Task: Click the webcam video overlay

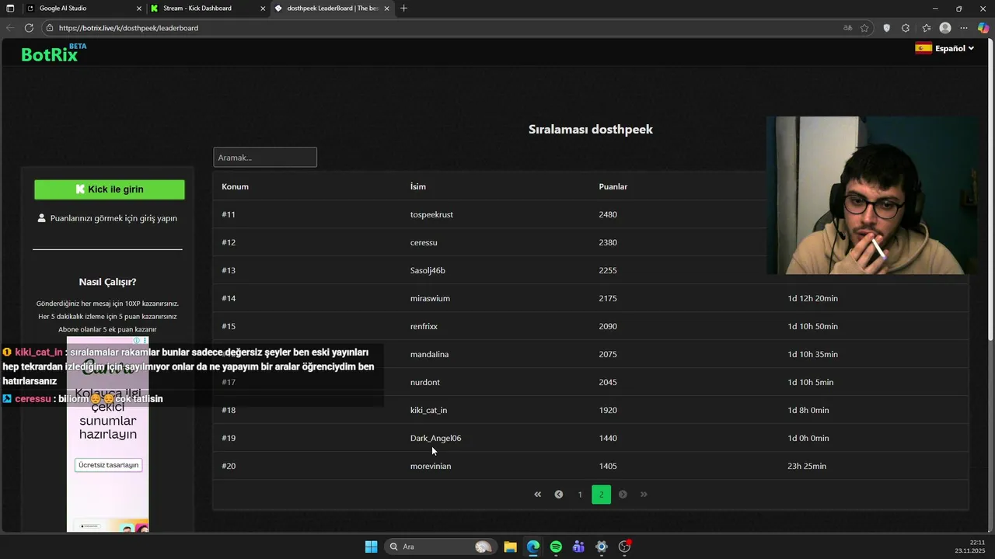Action: tap(871, 195)
